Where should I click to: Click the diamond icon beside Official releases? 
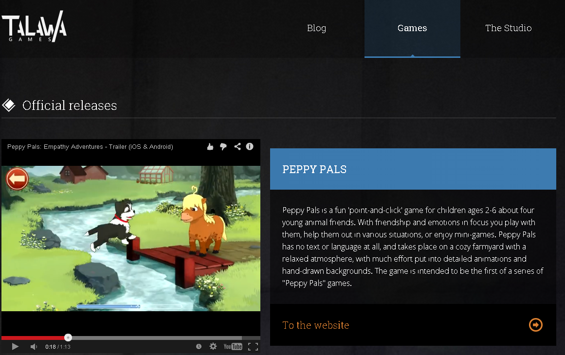coord(9,105)
